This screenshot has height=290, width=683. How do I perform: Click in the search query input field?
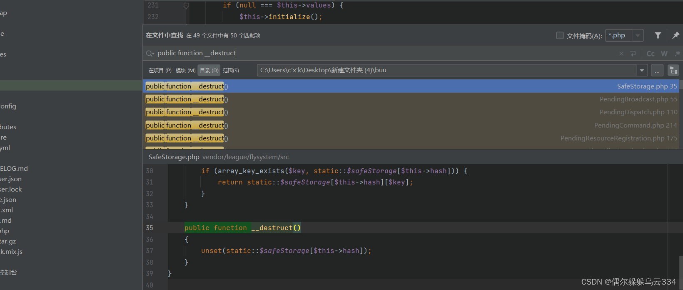(375, 53)
